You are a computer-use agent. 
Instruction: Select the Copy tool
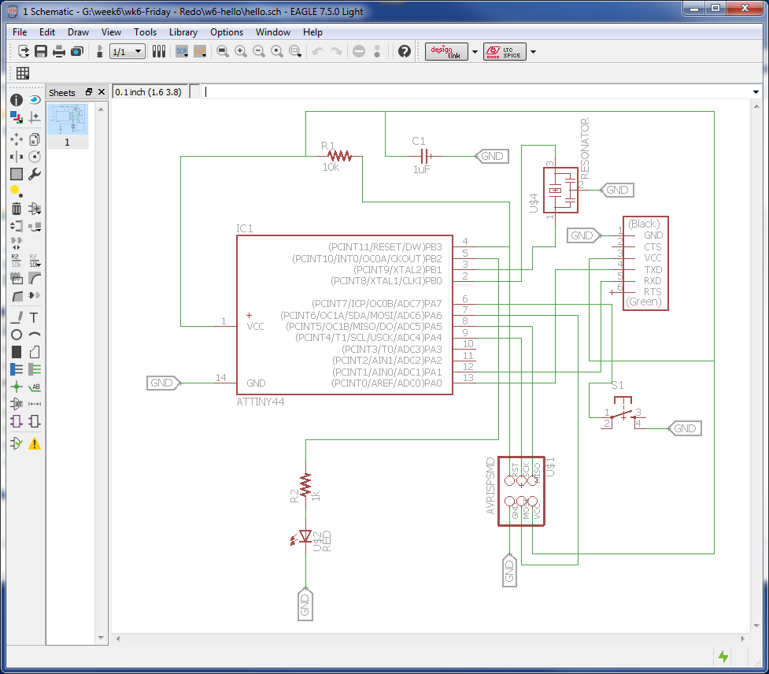(35, 139)
